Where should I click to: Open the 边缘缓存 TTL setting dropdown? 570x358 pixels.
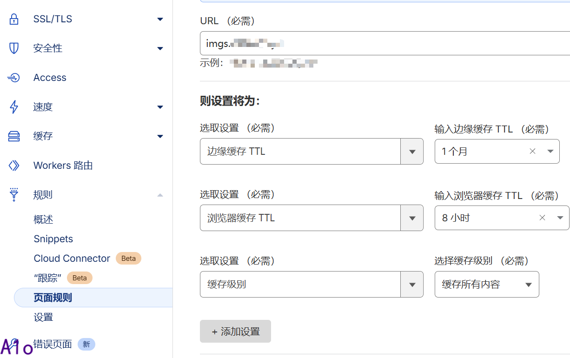(x=411, y=151)
